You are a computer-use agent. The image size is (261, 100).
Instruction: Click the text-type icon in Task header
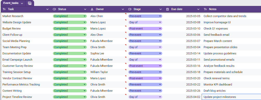[x=4, y=9]
